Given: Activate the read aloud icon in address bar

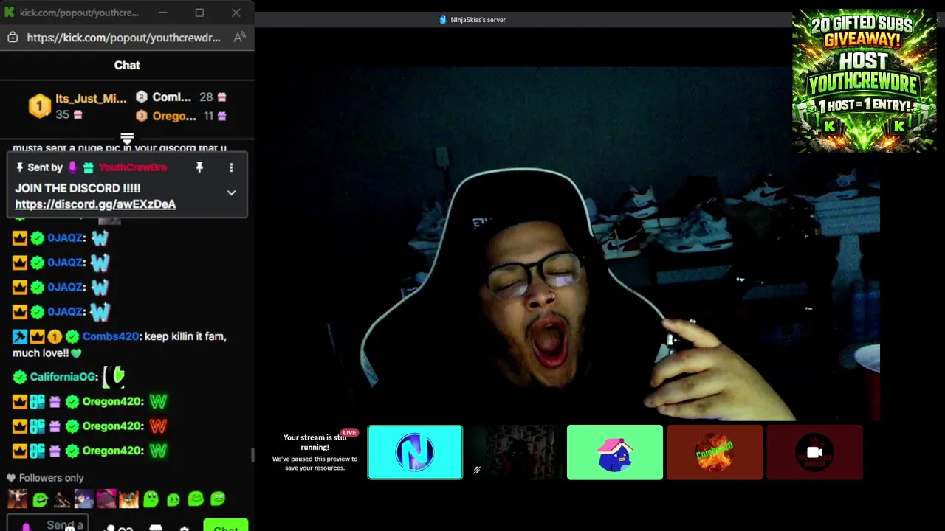Looking at the screenshot, I should pos(239,37).
